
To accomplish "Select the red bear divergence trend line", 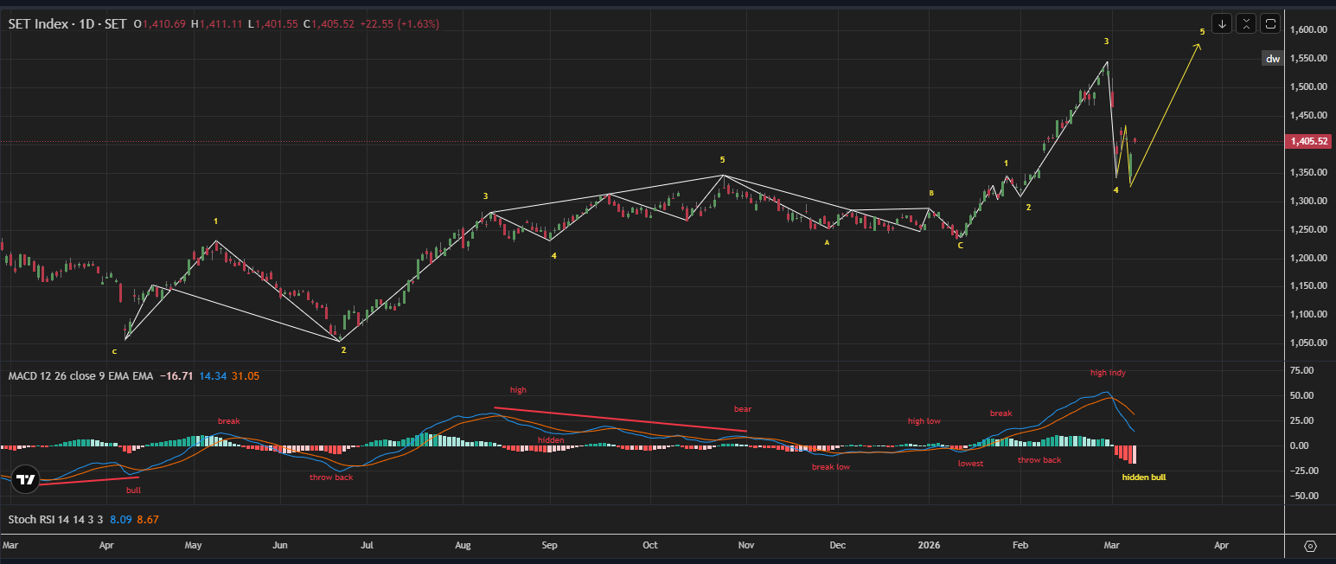I will pyautogui.click(x=620, y=420).
